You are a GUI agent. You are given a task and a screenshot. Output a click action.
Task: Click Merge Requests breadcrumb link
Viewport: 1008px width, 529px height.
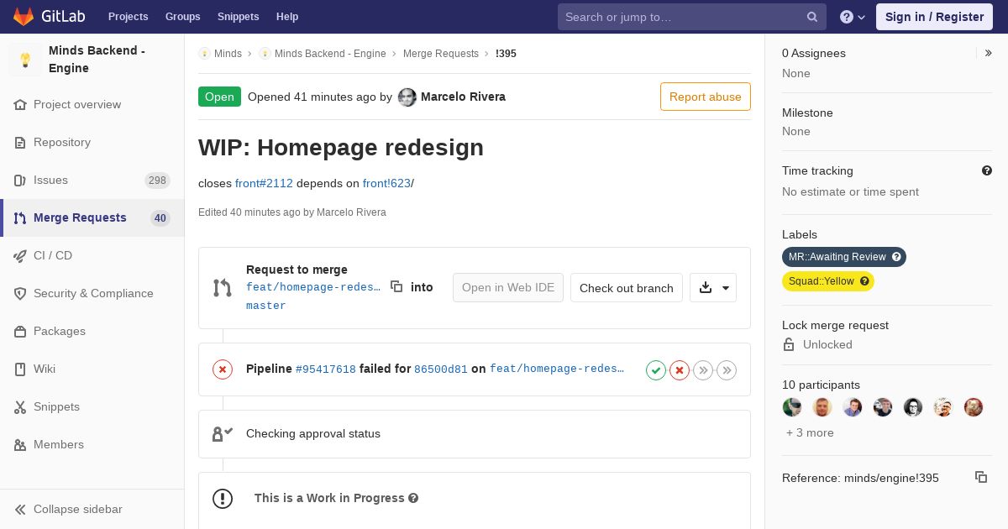[441, 53]
